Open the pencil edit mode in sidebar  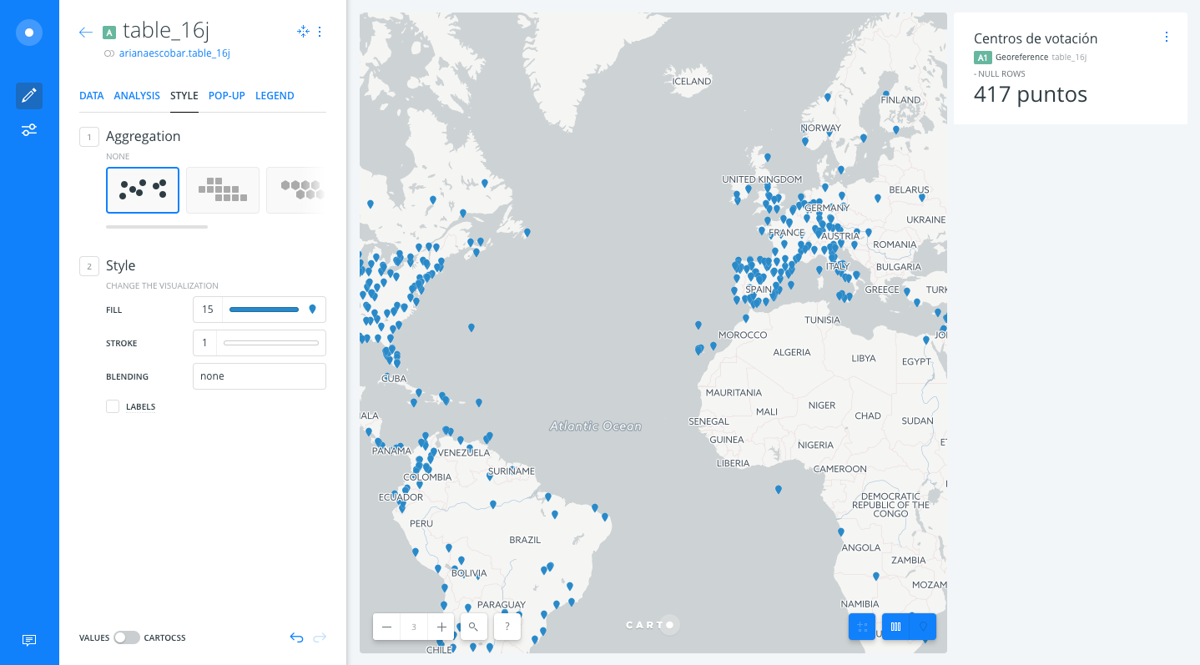29,96
